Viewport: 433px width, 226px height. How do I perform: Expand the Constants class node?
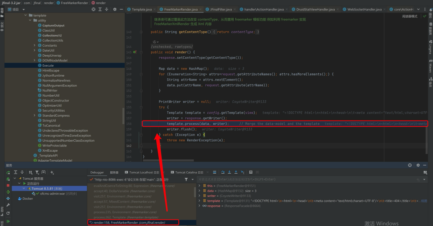(x=34, y=46)
